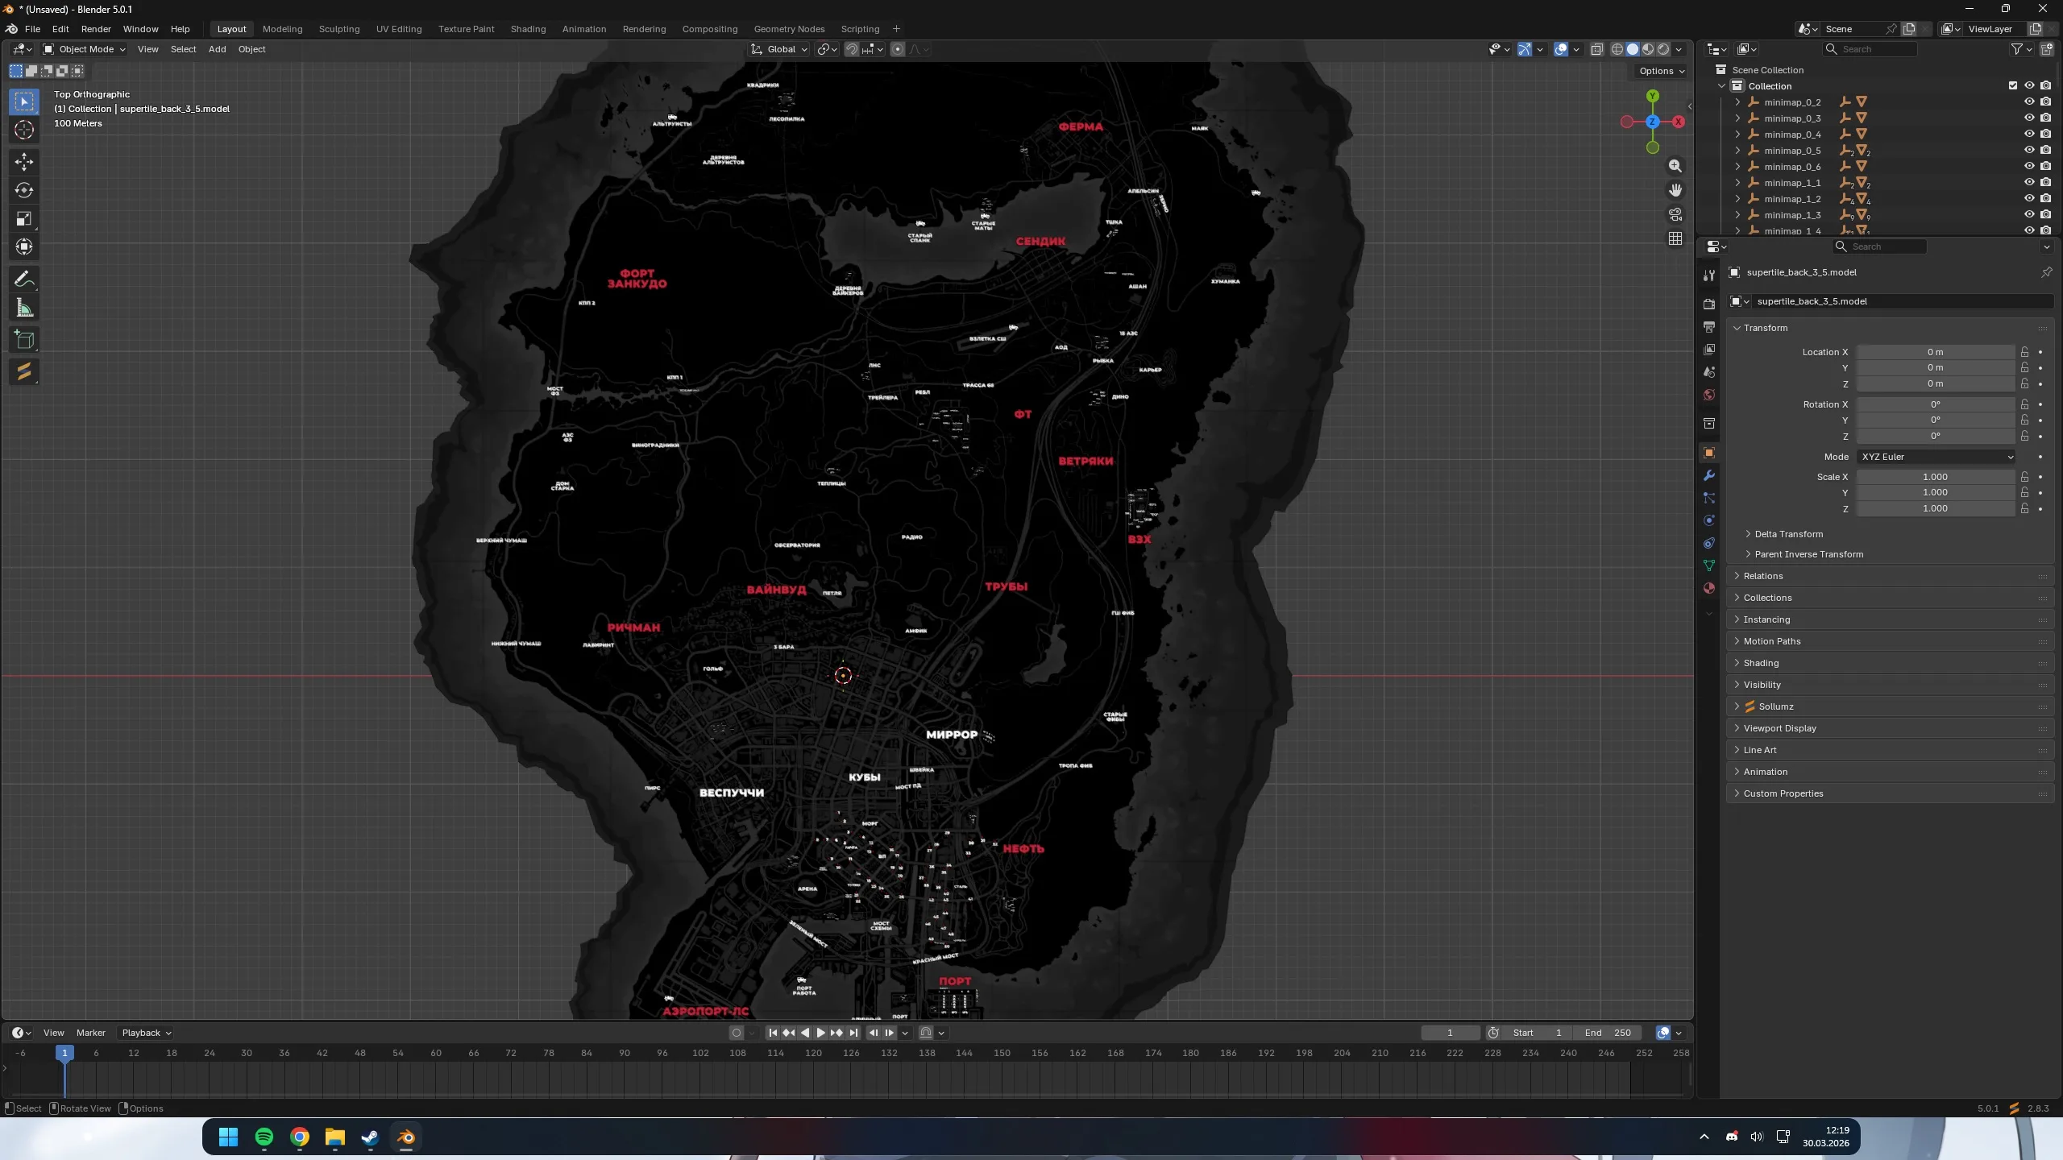The image size is (2063, 1160).
Task: Open the World properties tab
Action: 1709,395
